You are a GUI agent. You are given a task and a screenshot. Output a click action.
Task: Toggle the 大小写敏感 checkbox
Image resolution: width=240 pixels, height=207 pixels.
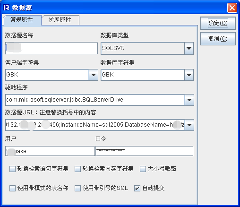pyautogui.click(x=143, y=169)
